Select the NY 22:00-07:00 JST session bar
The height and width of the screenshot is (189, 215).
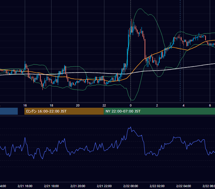pos(159,111)
